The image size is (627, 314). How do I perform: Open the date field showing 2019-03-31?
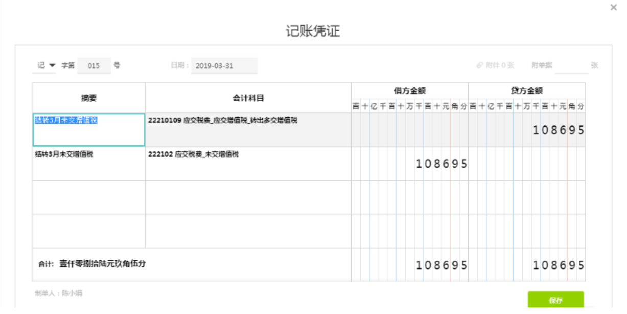tap(224, 65)
